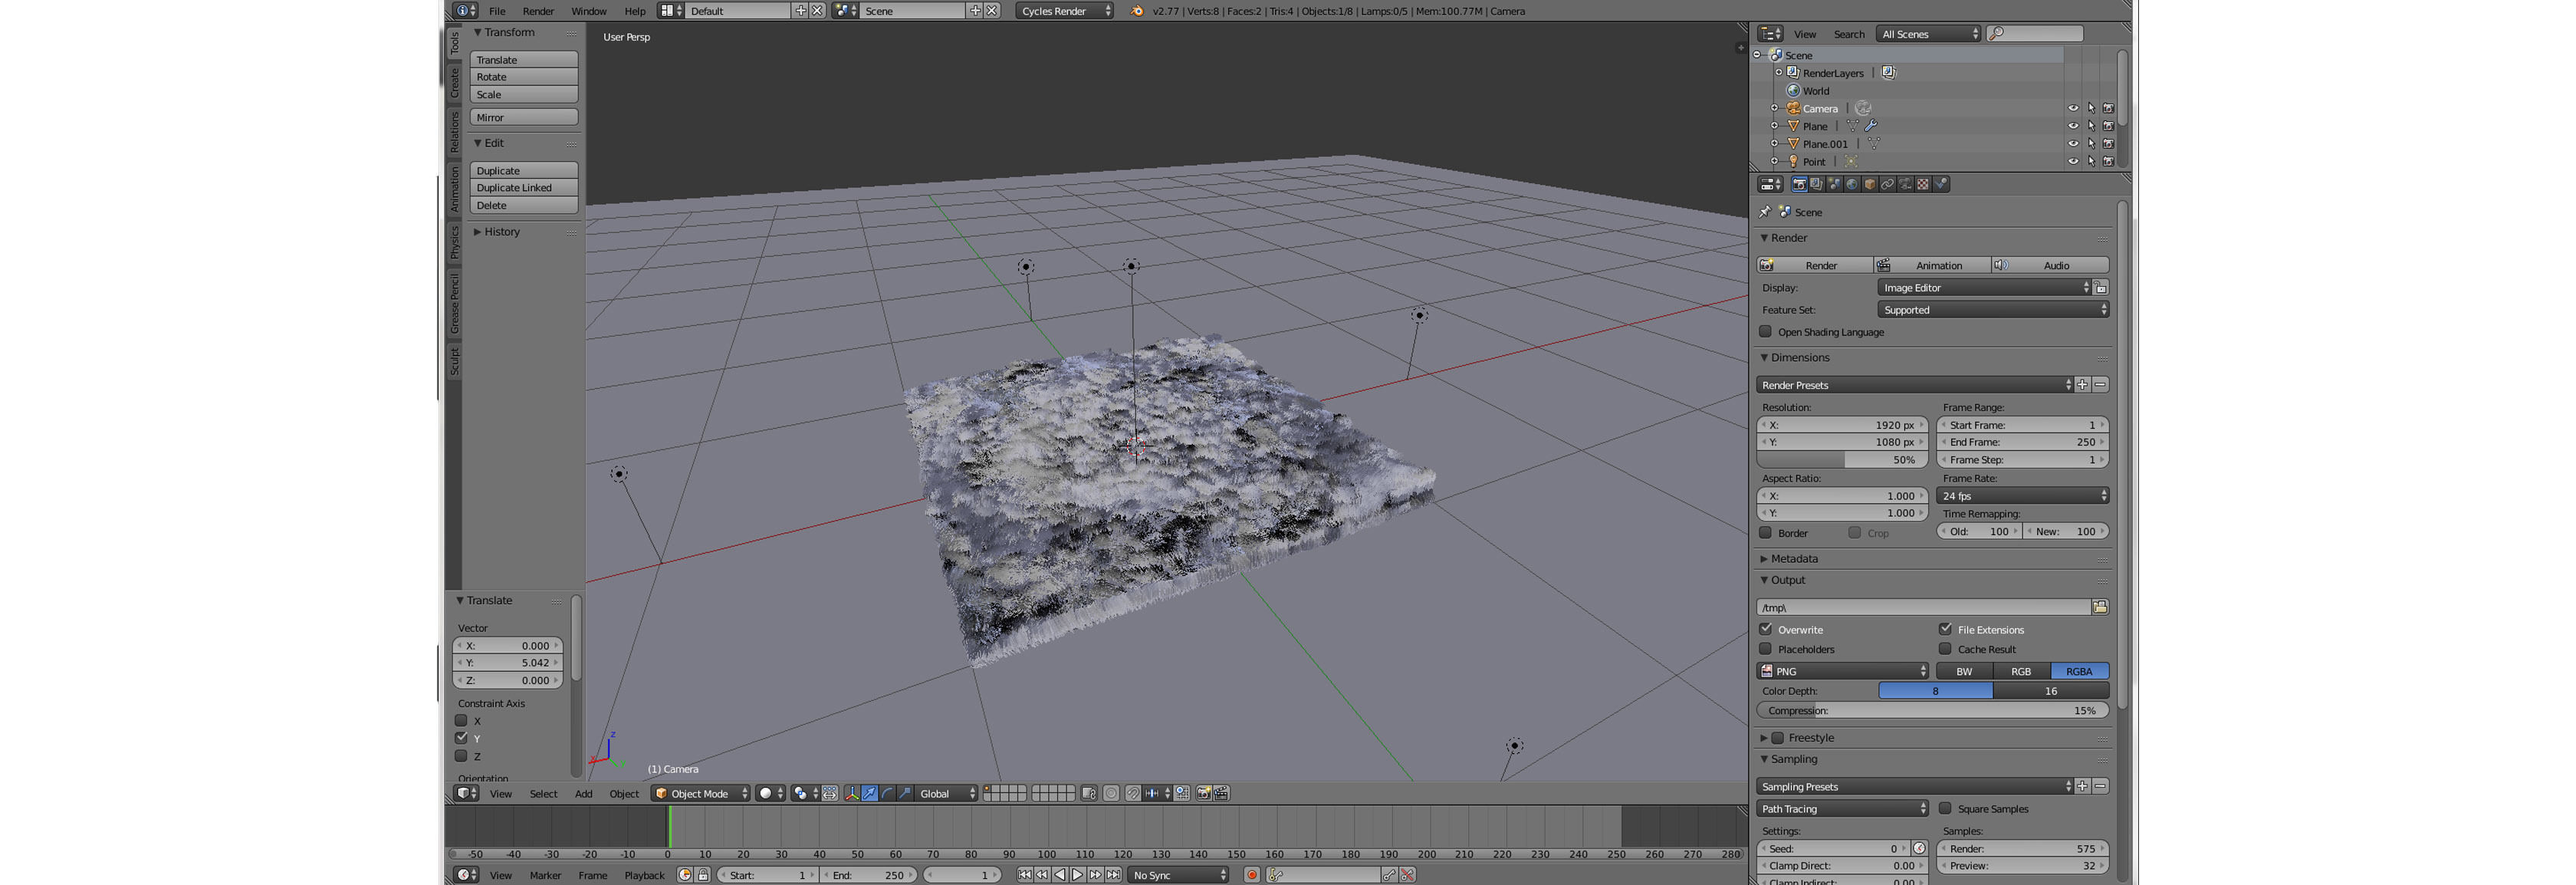Select the Rotate manipulator arc icon
The width and height of the screenshot is (2576, 885).
(887, 793)
